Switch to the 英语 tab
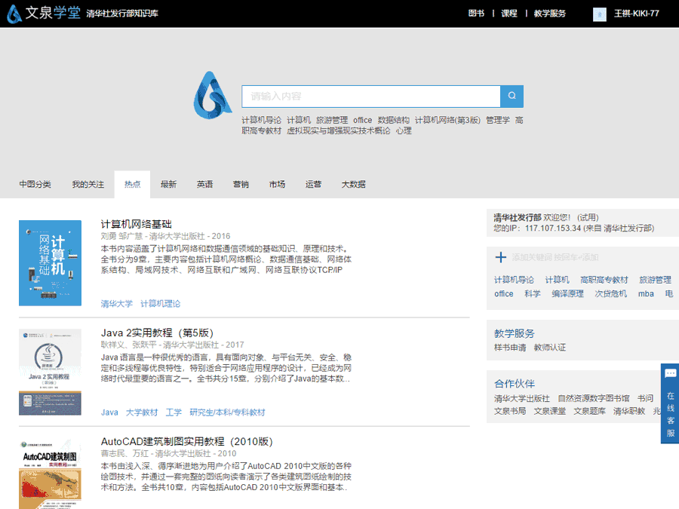 (204, 185)
